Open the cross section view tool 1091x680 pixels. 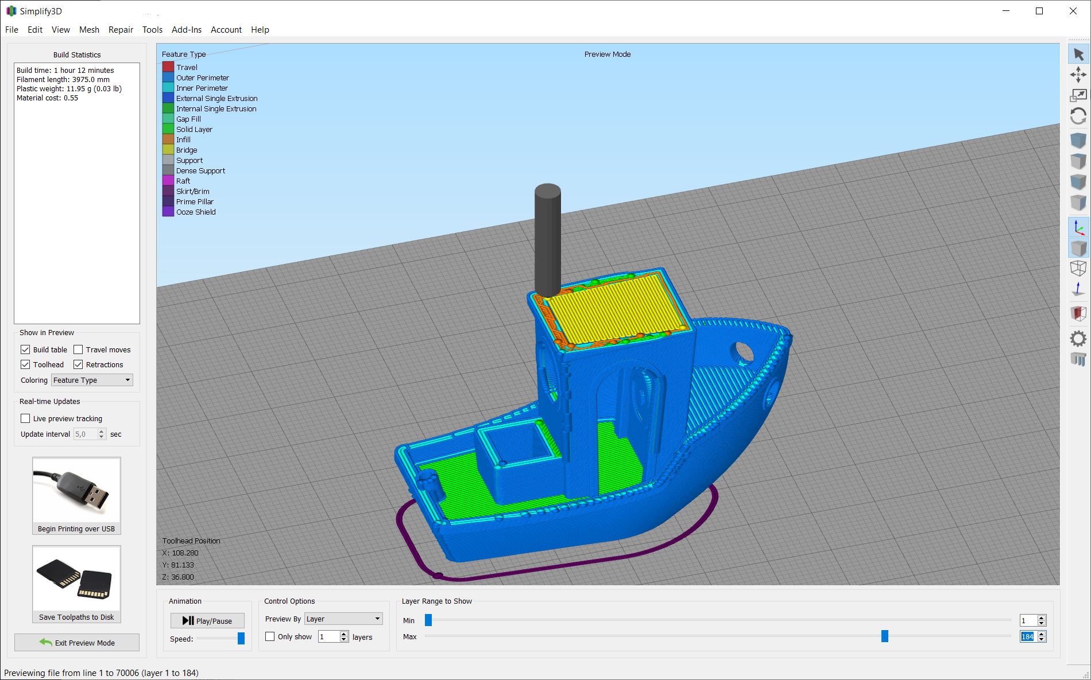pyautogui.click(x=1078, y=314)
